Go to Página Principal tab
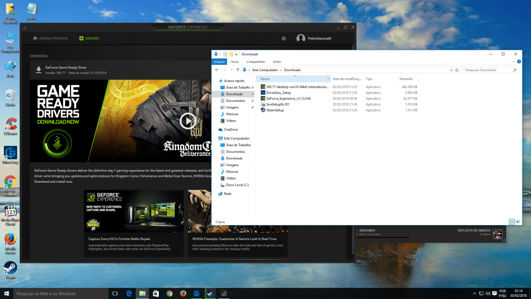 [50, 39]
